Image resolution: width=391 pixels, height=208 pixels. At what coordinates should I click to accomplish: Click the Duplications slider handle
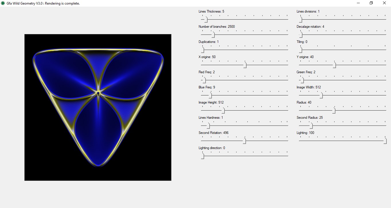pyautogui.click(x=202, y=50)
